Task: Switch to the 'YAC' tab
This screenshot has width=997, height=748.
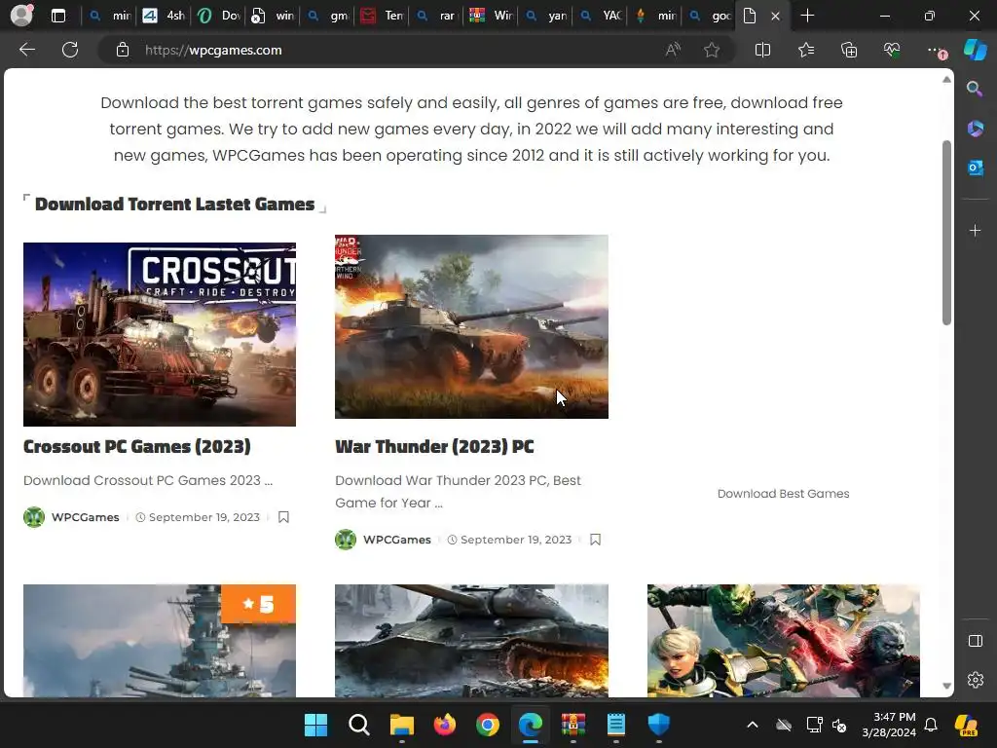Action: pyautogui.click(x=601, y=16)
